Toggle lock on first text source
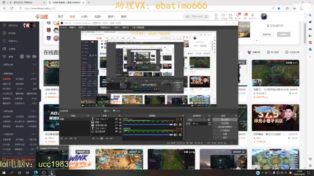The height and width of the screenshot is (176, 314). 120,119
